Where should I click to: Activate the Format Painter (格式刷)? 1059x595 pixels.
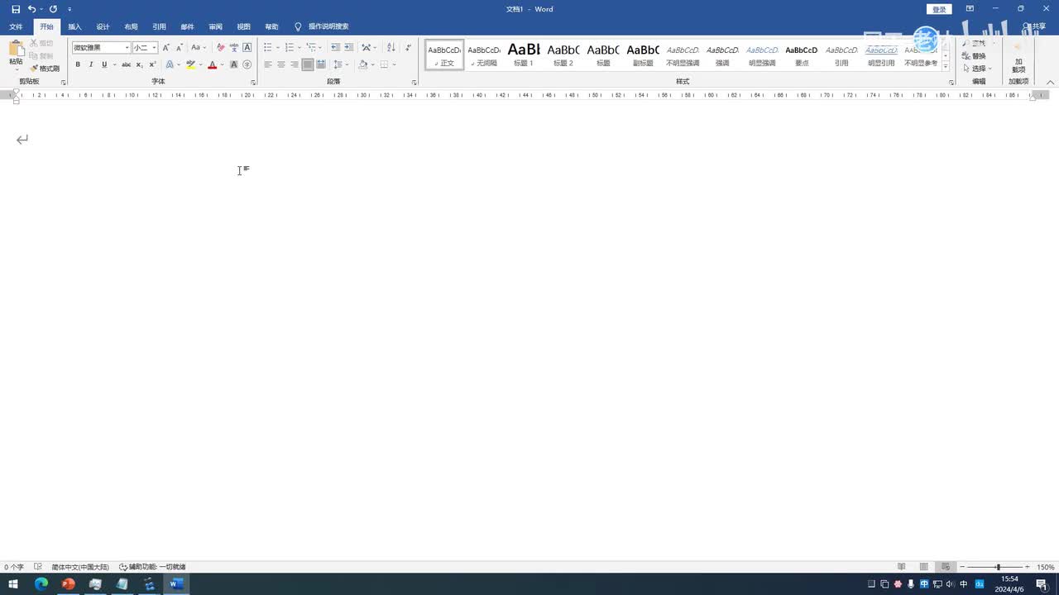pos(45,69)
